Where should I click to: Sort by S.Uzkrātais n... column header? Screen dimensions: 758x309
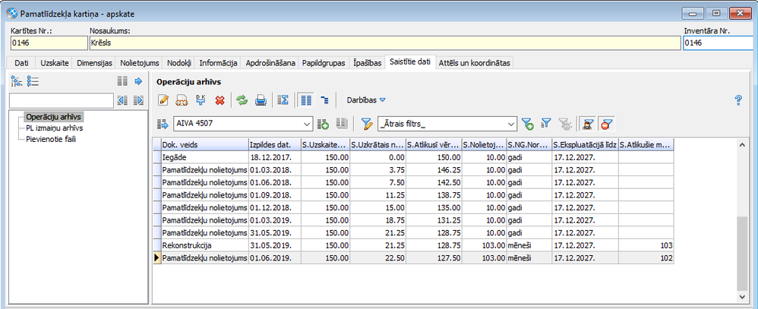click(378, 144)
